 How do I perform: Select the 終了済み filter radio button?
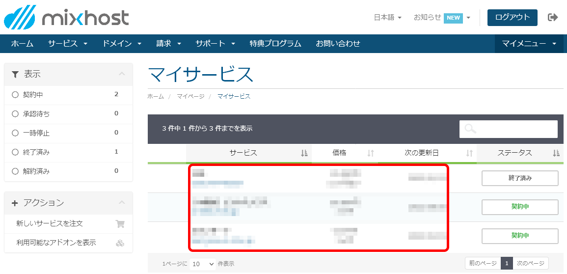click(x=15, y=152)
